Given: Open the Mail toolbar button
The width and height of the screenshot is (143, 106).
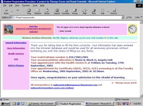Looking at the screenshot, I should point(84,11).
